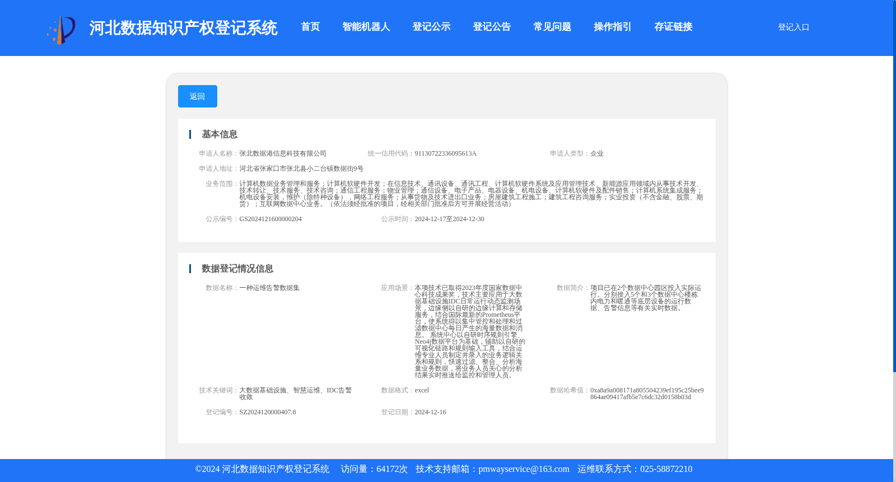
Task: Click support email pmwayservice@163.com
Action: pyautogui.click(x=524, y=469)
